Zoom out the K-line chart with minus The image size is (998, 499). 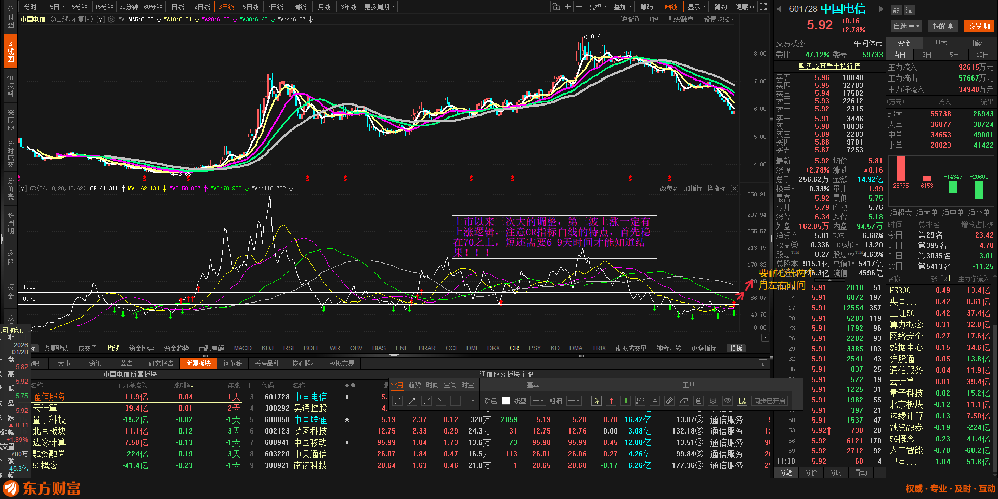[579, 7]
